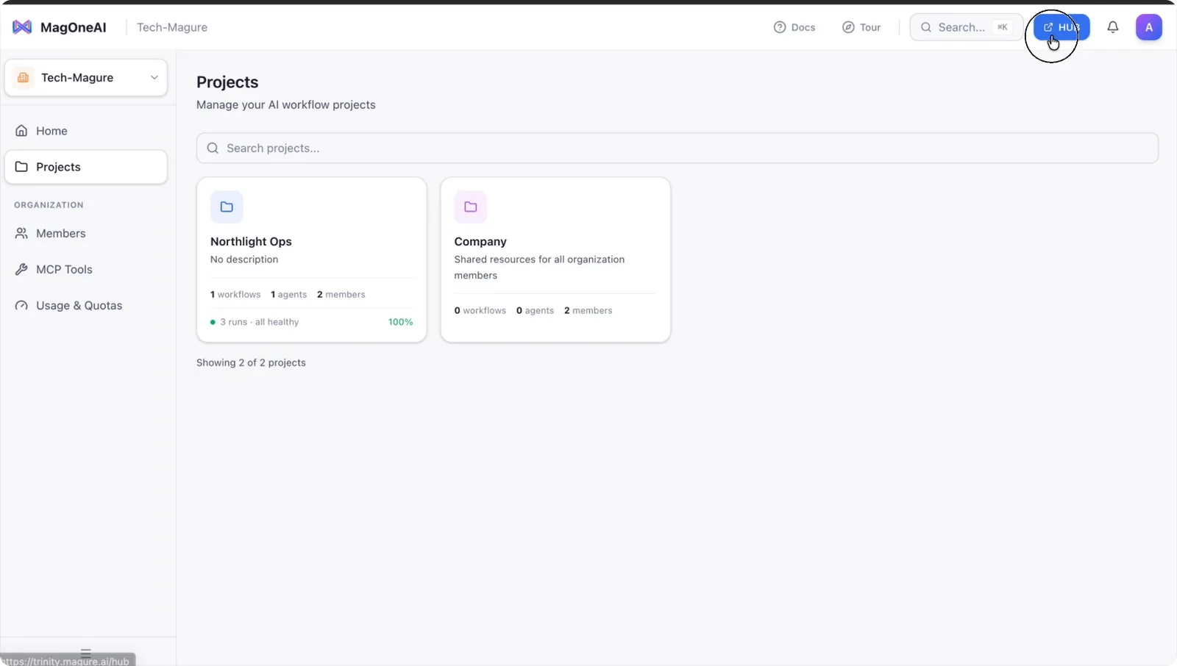The height and width of the screenshot is (666, 1177).
Task: Click the Company folder icon
Action: click(x=470, y=207)
